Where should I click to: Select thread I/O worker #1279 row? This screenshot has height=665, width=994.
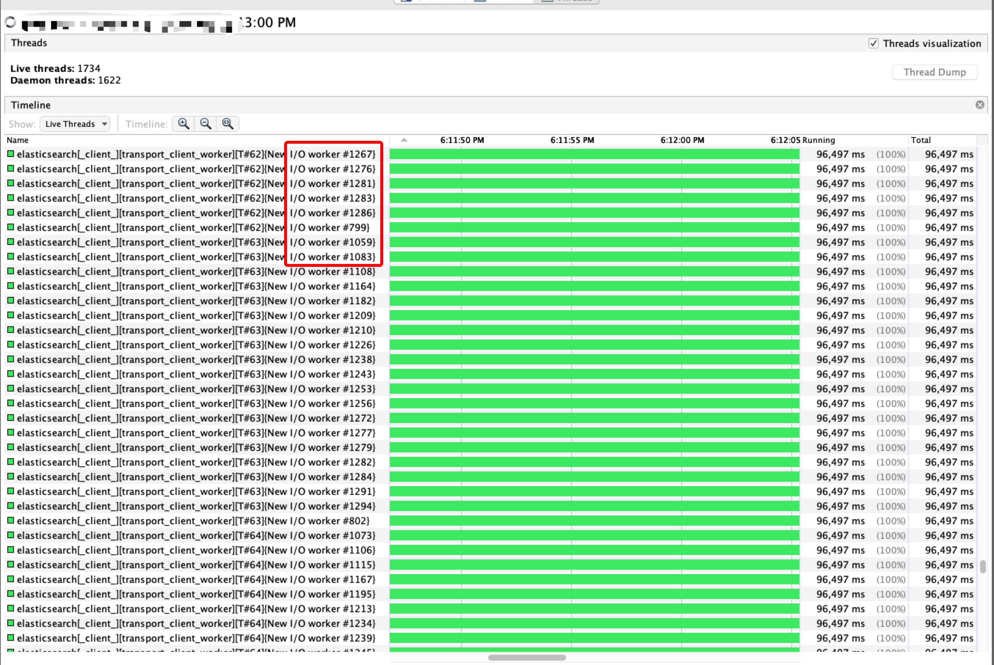(x=491, y=448)
